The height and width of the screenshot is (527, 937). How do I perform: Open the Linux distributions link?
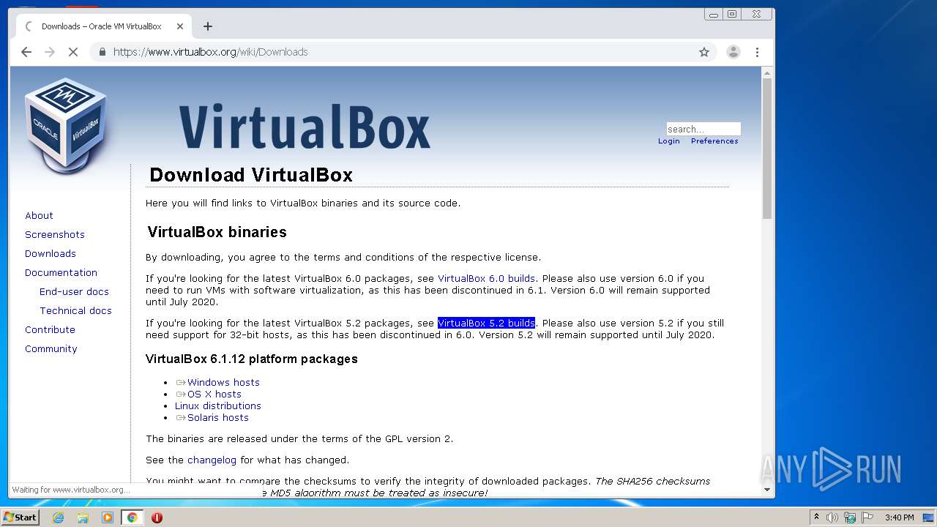[x=218, y=405]
